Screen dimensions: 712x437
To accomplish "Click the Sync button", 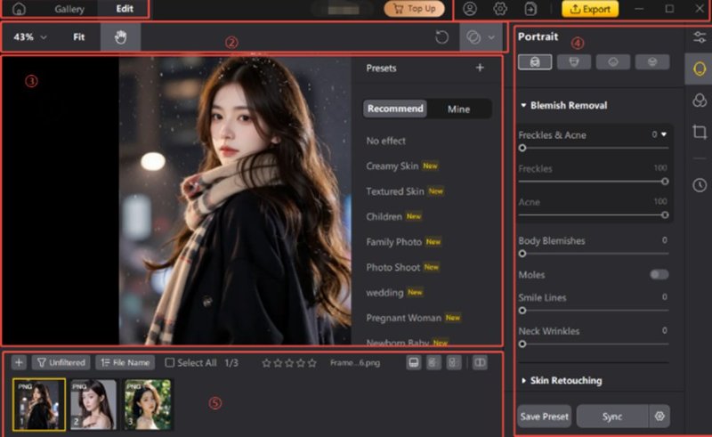I will (x=611, y=417).
